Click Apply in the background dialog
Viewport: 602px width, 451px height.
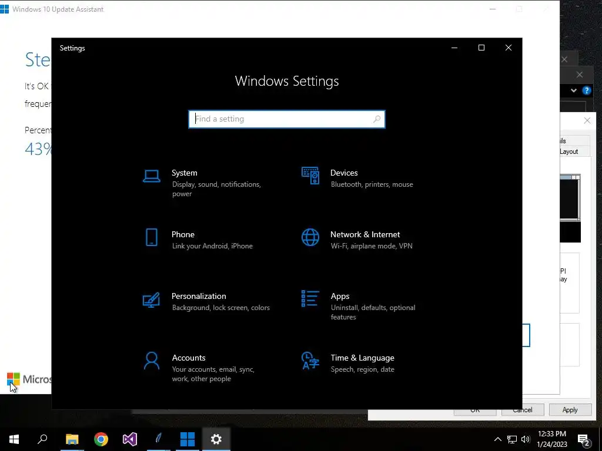[570, 409]
